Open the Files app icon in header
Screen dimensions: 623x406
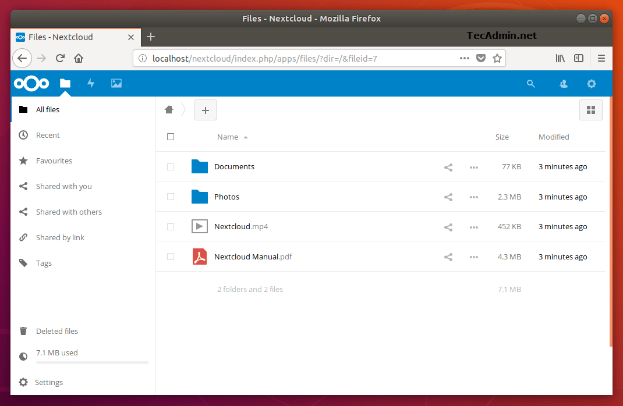65,83
